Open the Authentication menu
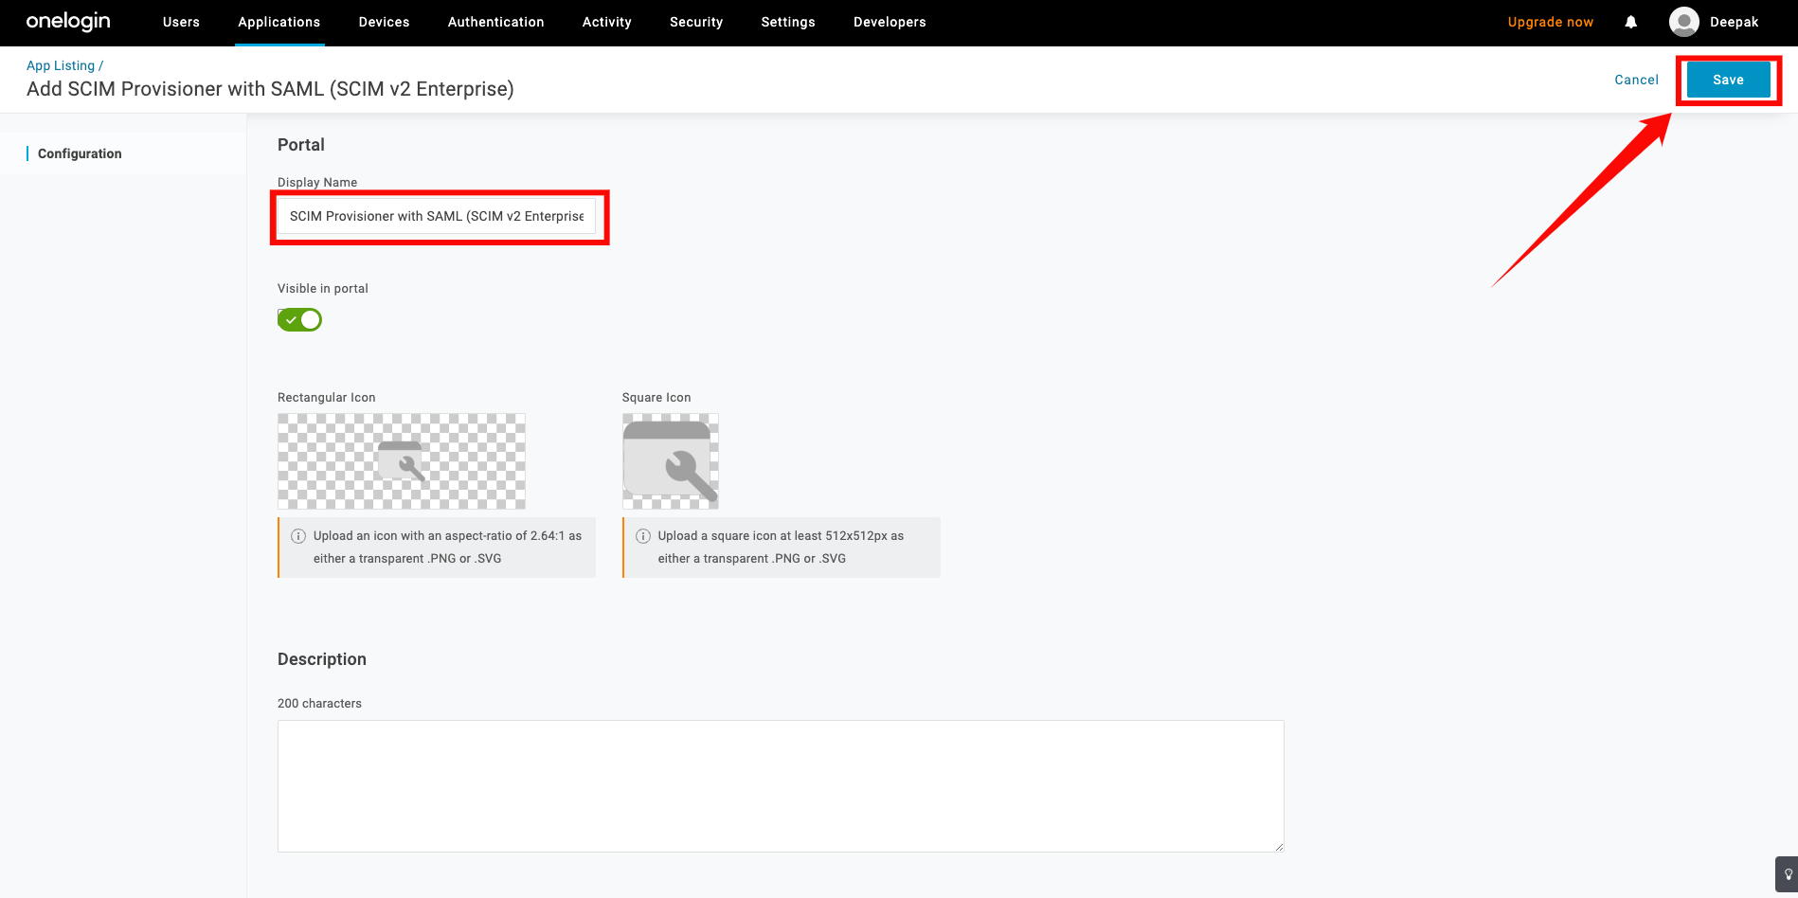 (496, 22)
